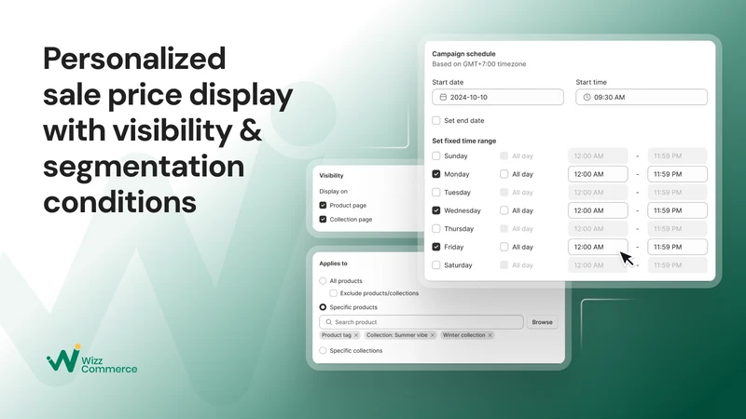The width and height of the screenshot is (746, 419).
Task: Click Wednesday start time 12:00 AM
Action: pos(598,210)
